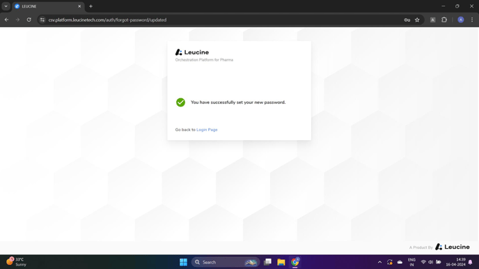Open the weather widget showing 33°C
This screenshot has height=269, width=479.
(x=17, y=262)
